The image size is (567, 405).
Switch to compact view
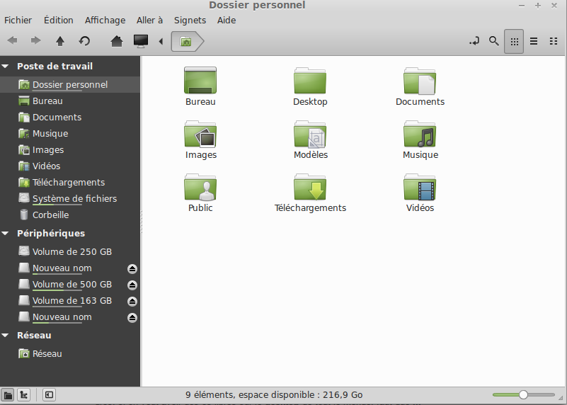point(554,41)
